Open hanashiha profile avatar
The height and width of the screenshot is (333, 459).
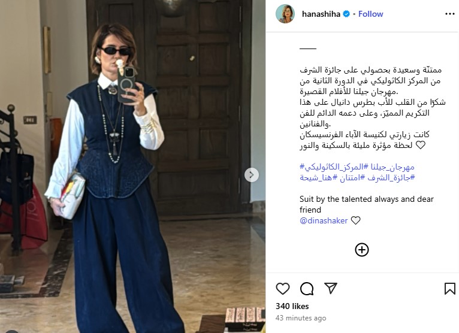click(285, 14)
